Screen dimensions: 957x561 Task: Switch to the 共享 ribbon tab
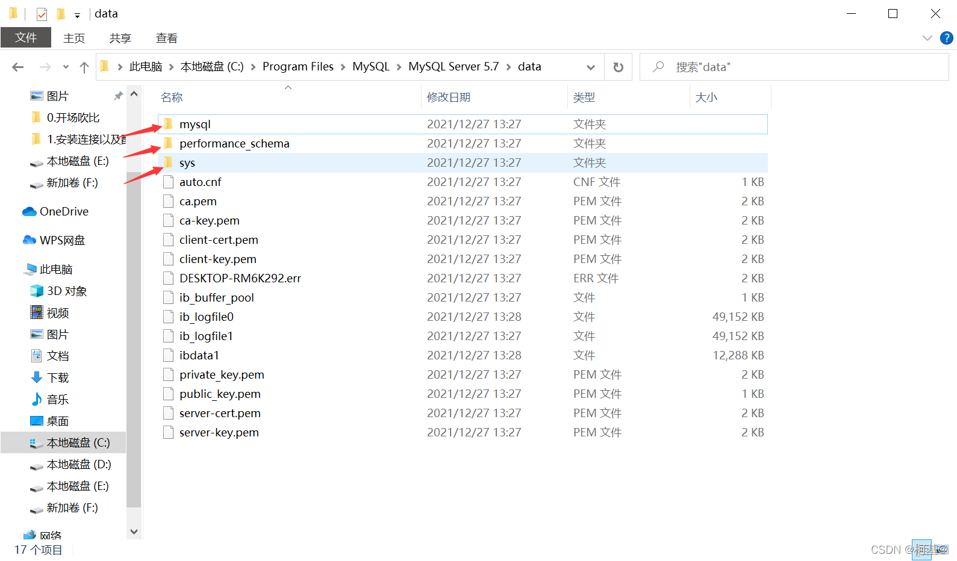coord(120,38)
